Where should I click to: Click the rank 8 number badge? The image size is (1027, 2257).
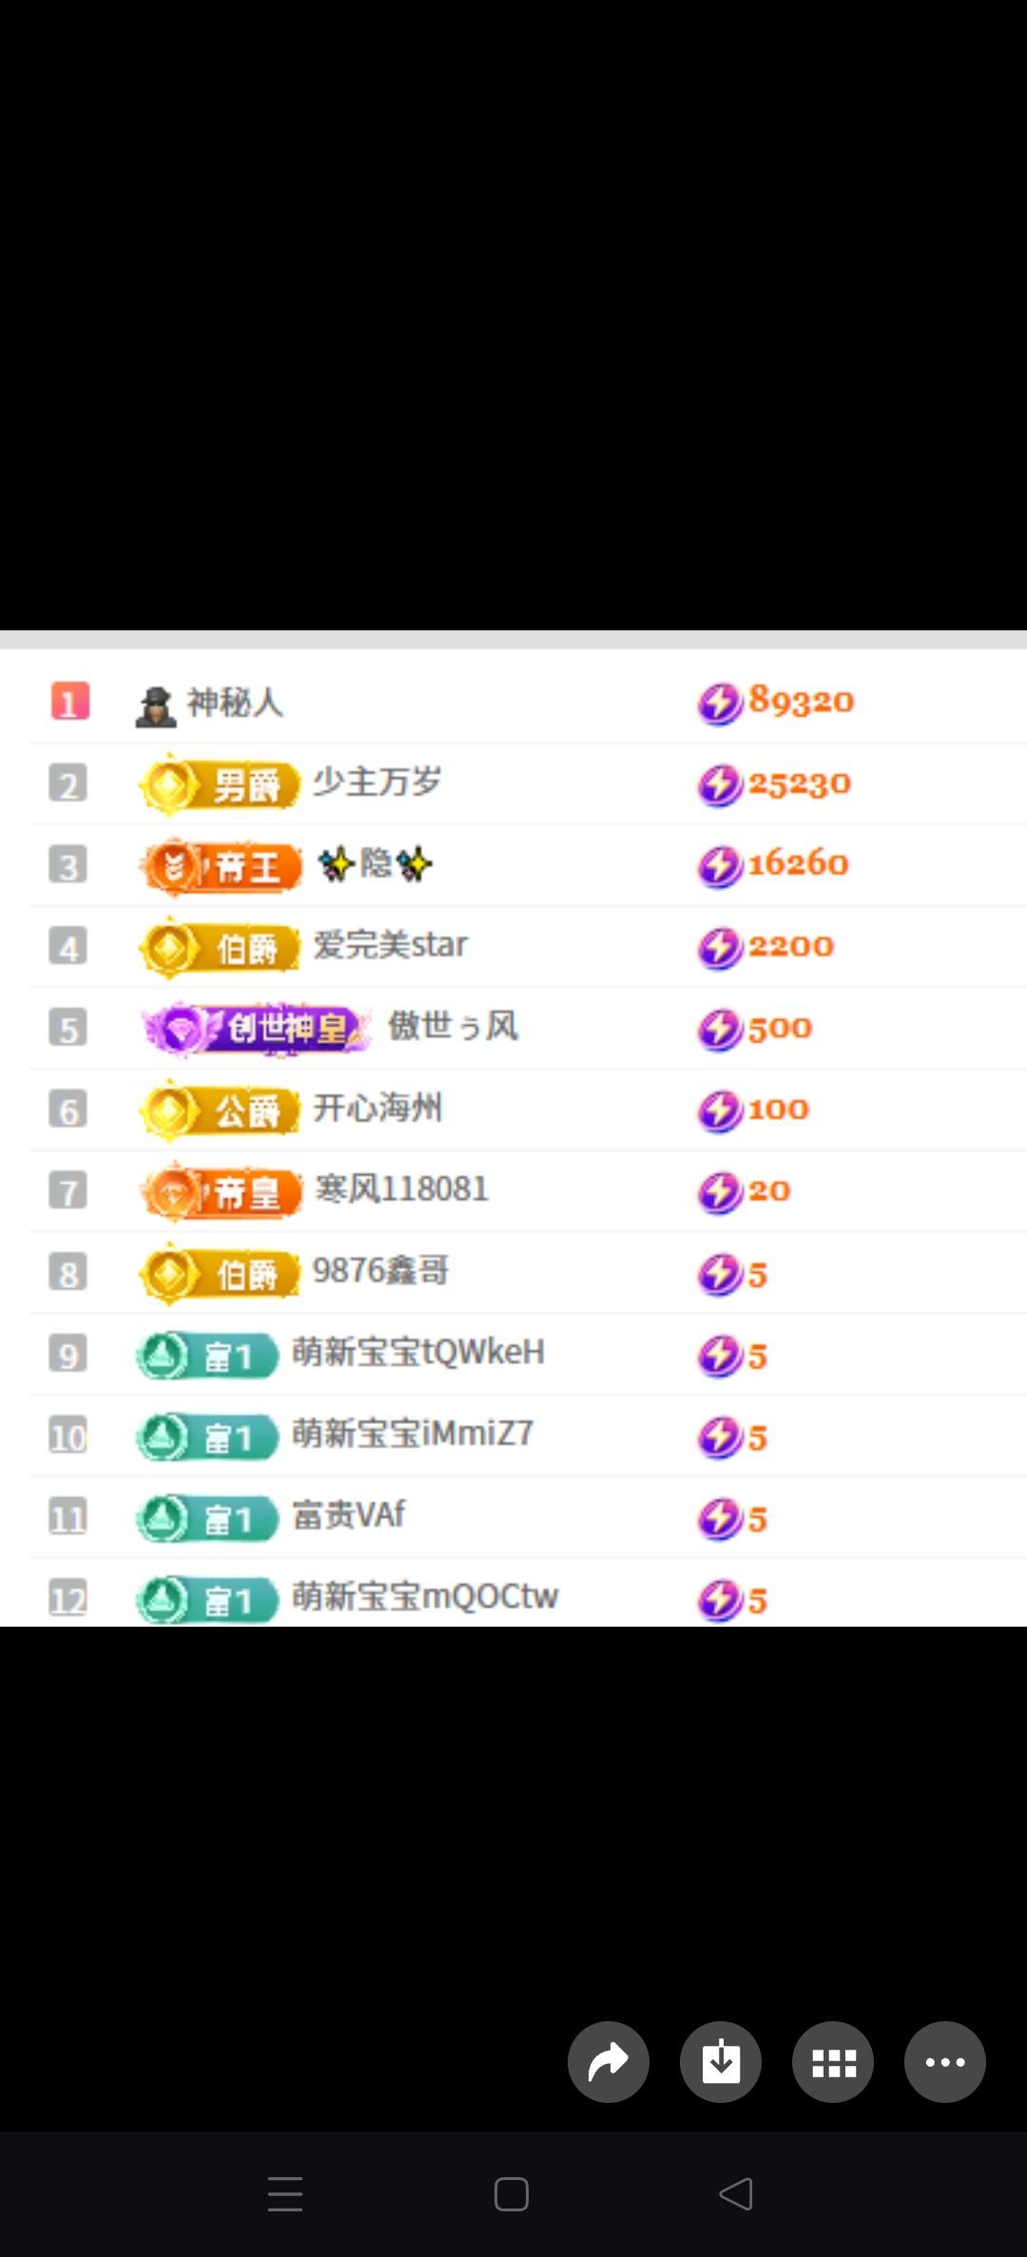[68, 1273]
